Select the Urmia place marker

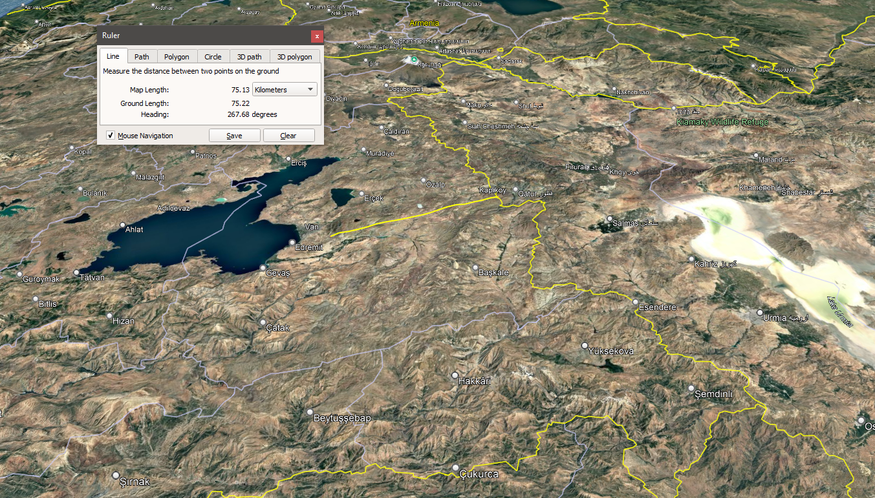[761, 313]
